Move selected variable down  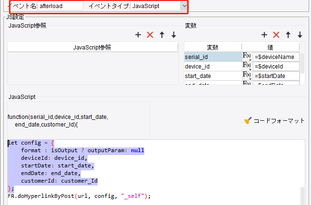pyautogui.click(x=300, y=35)
